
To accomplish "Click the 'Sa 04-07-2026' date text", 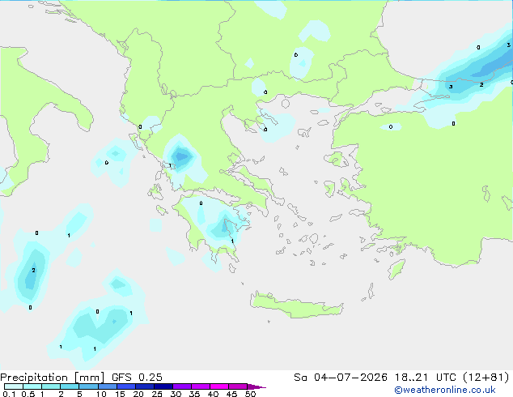I will [341, 378].
